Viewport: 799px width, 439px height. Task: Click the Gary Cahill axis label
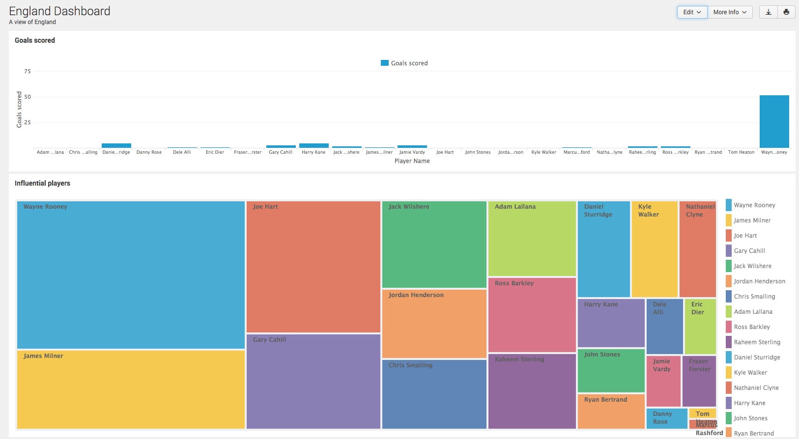(281, 152)
